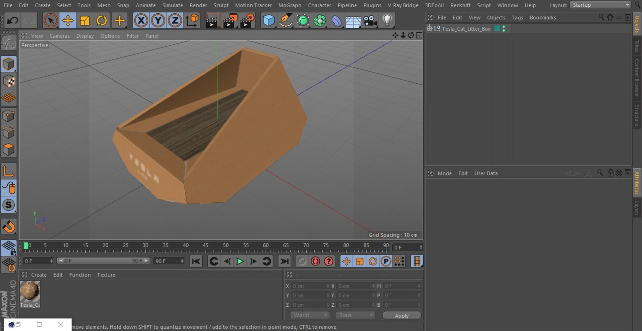
Task: Open the MoGraph menu
Action: coord(290,5)
